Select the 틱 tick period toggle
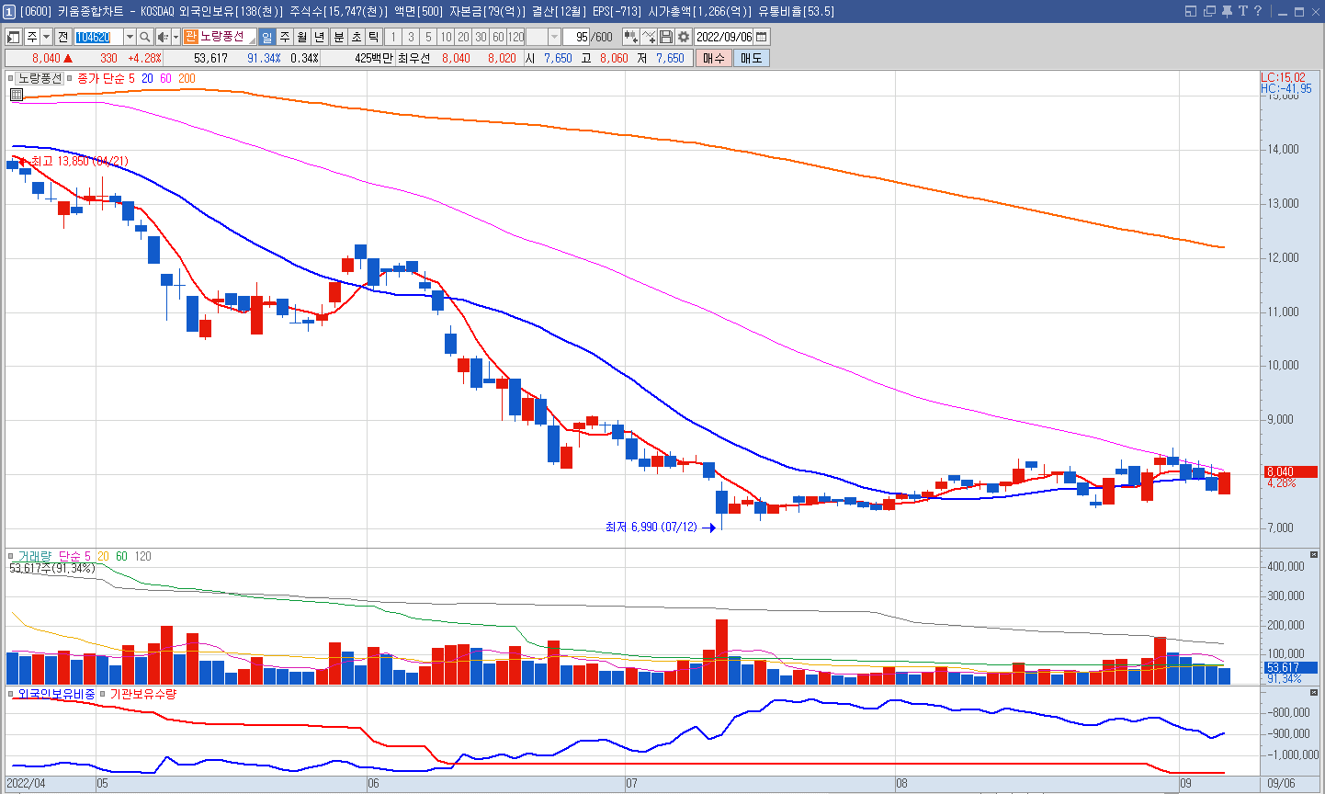The width and height of the screenshot is (1325, 794). pos(374,37)
